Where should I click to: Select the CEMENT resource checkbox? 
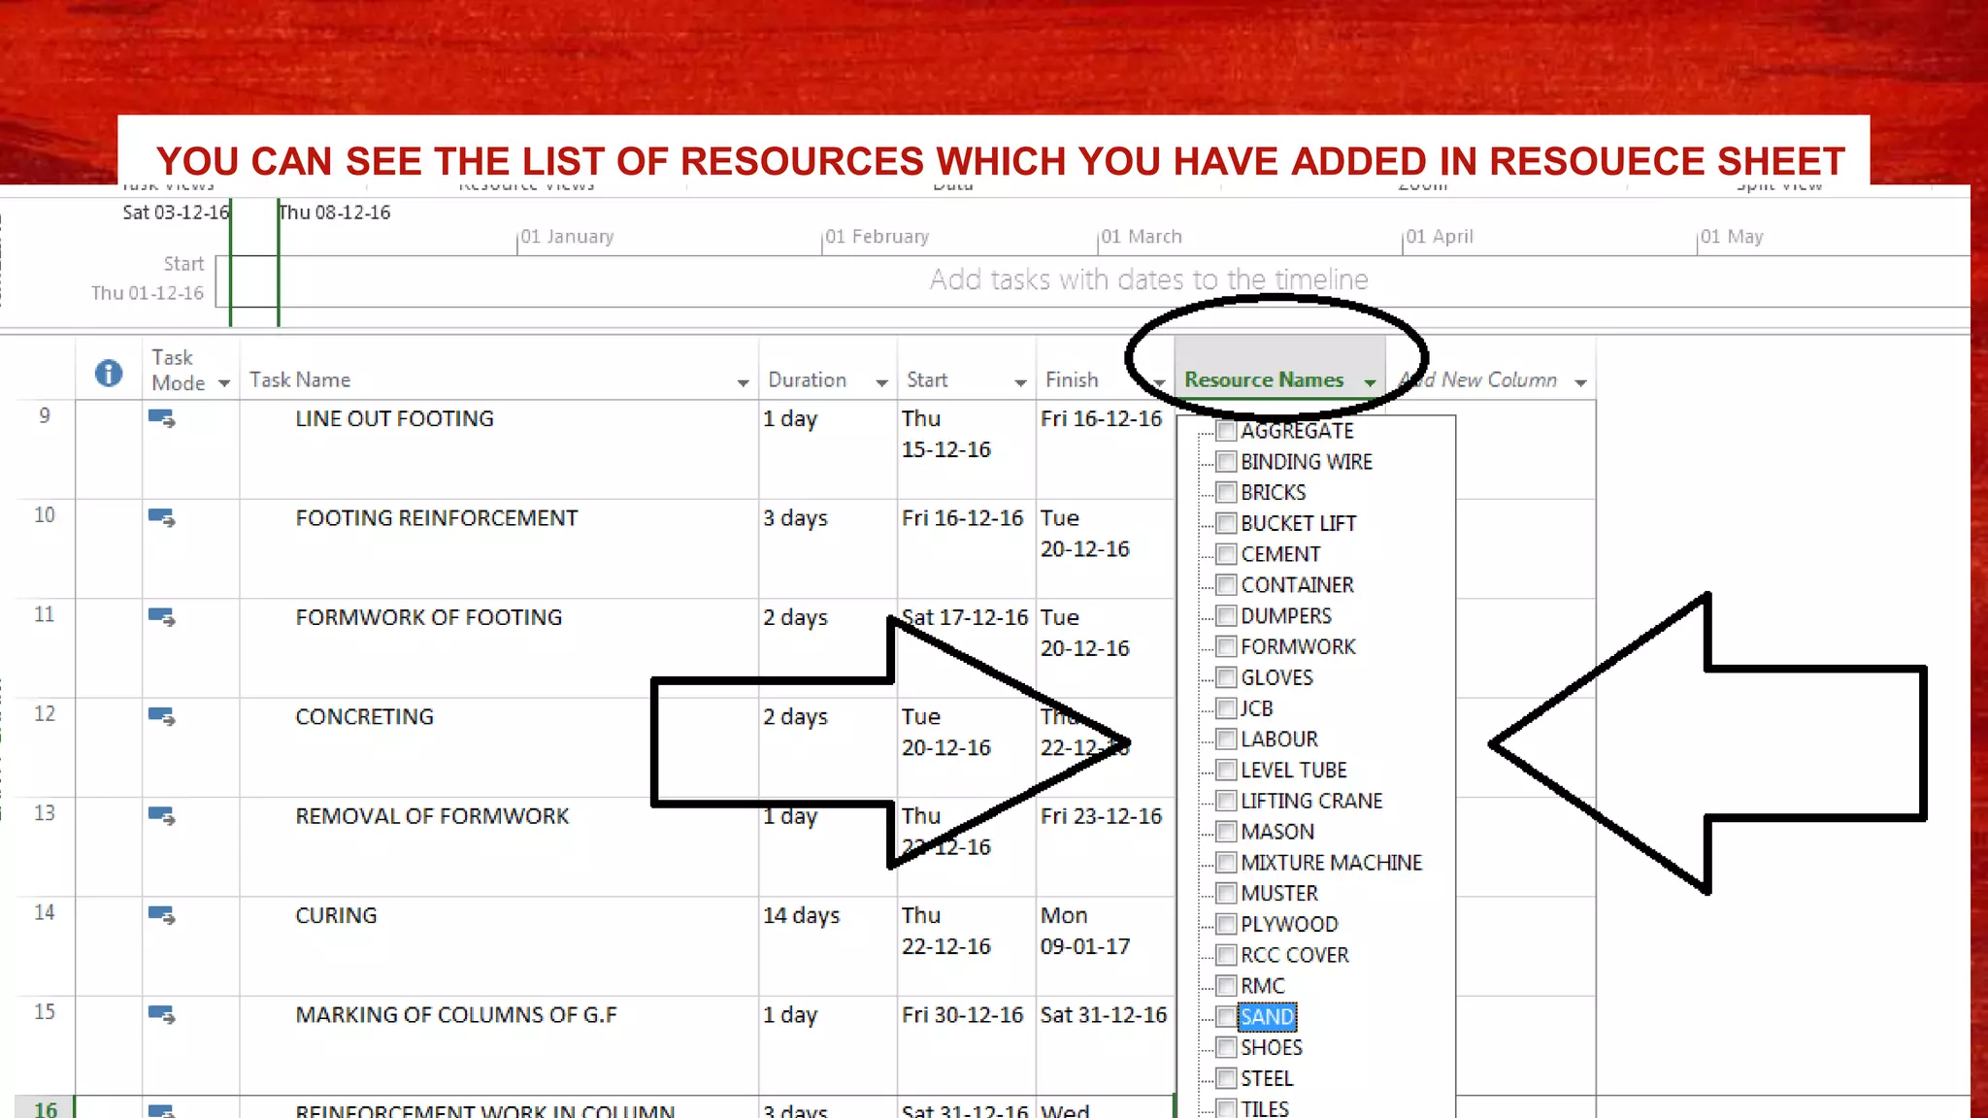1226,554
